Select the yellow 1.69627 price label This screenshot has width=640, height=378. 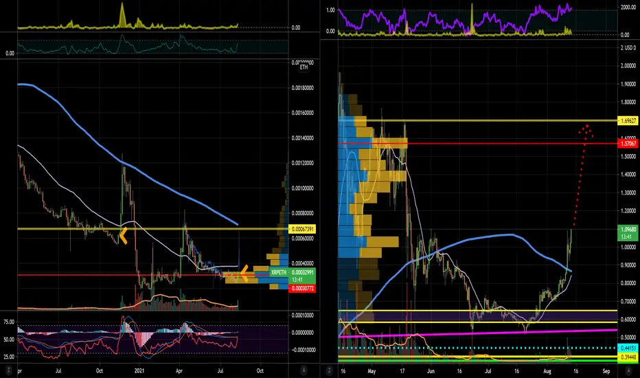point(628,120)
